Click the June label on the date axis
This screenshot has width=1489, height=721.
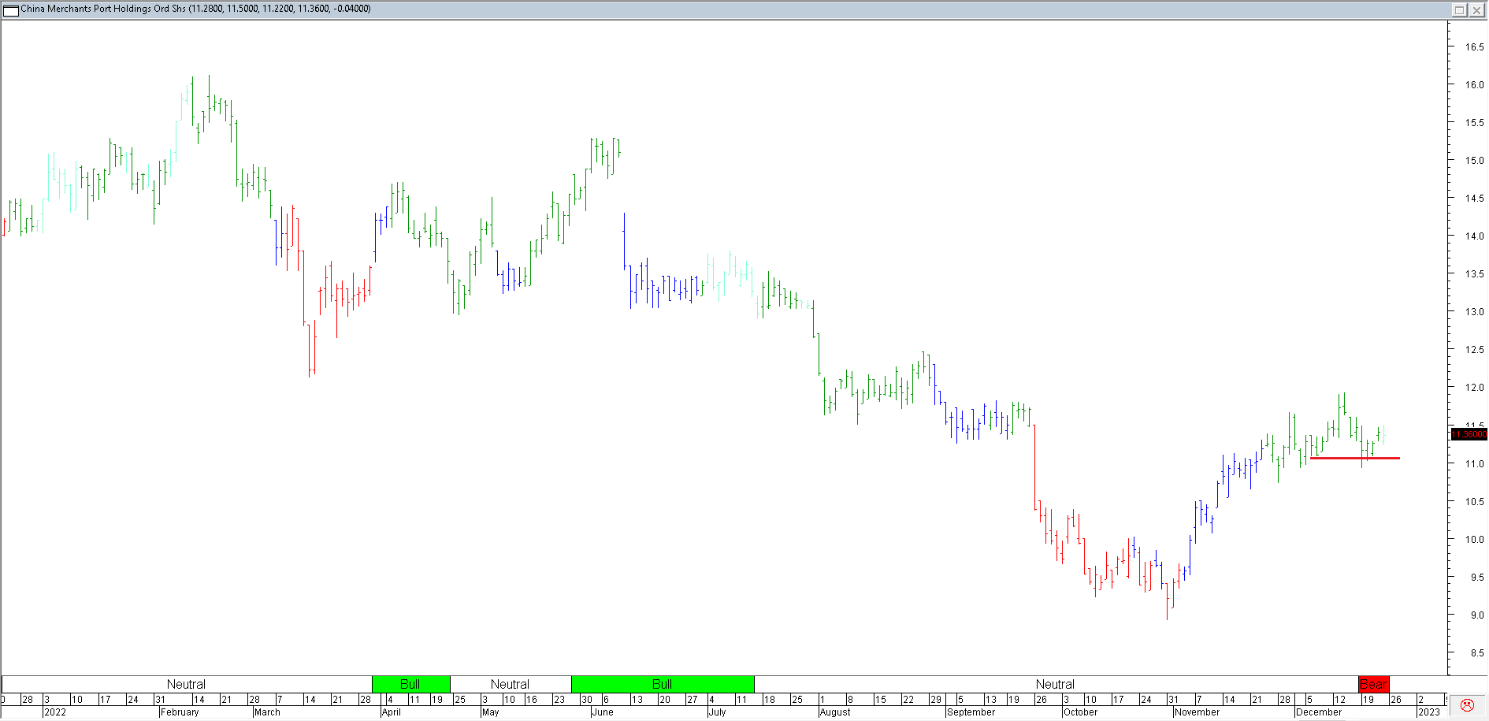pos(603,712)
